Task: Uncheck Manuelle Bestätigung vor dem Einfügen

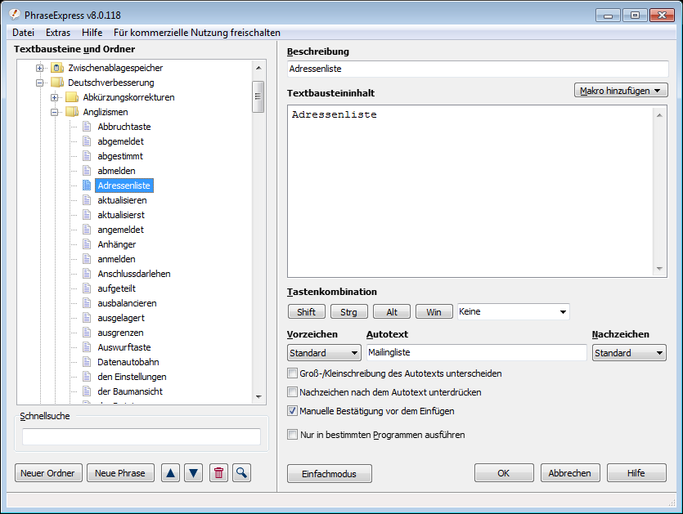Action: tap(293, 411)
